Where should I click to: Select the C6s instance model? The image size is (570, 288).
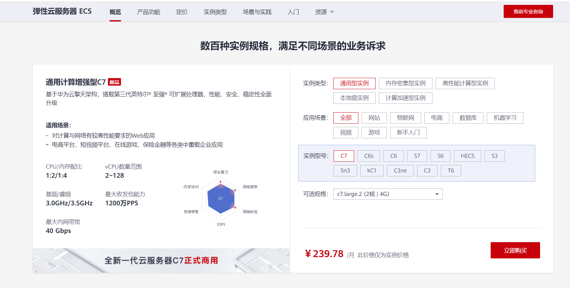[368, 156]
